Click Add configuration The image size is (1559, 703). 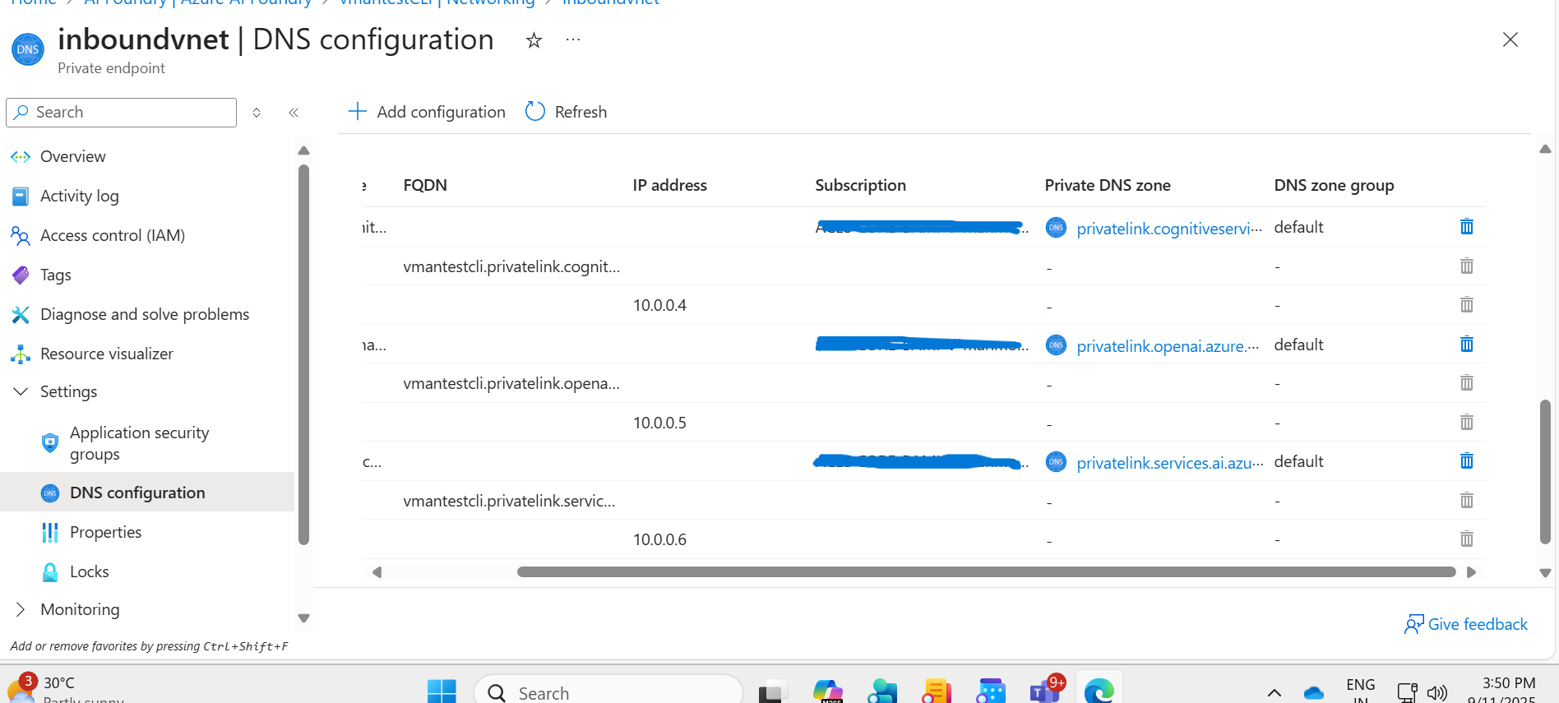point(427,112)
